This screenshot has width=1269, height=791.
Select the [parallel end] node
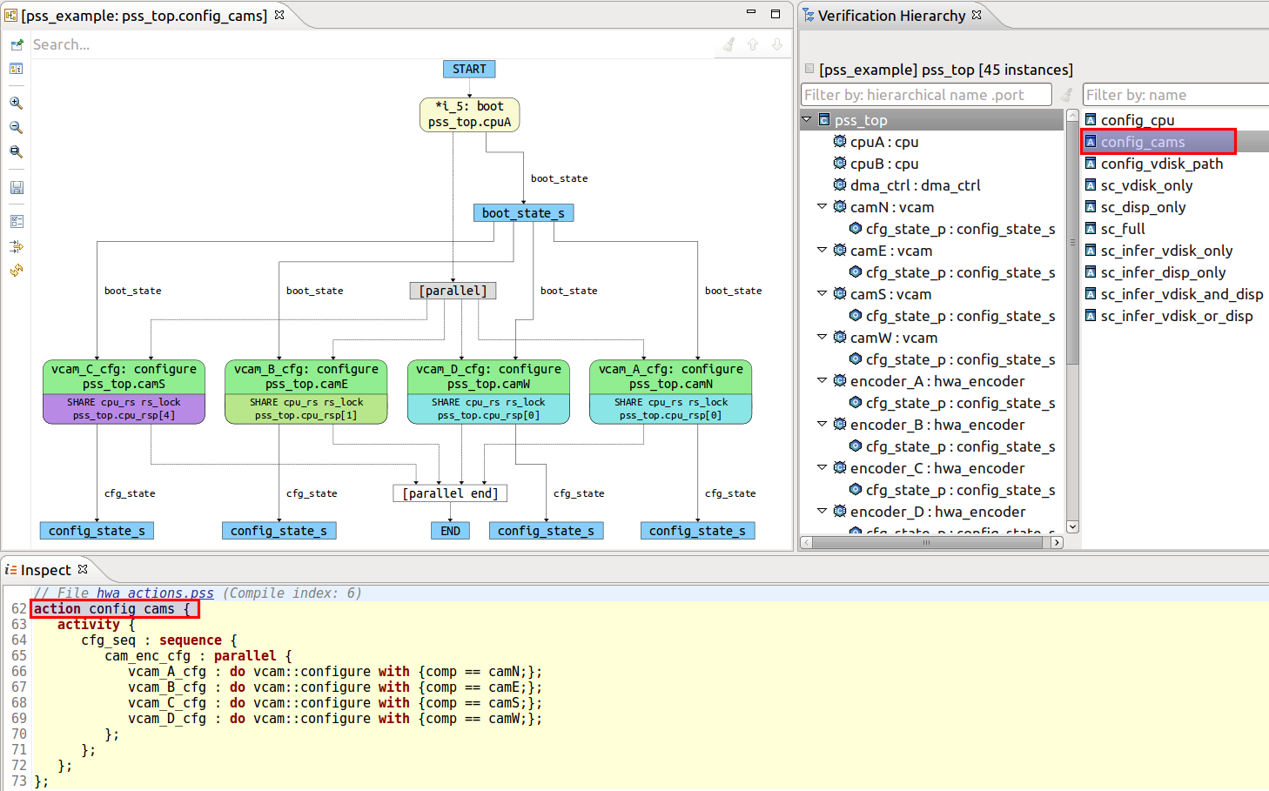pos(450,493)
